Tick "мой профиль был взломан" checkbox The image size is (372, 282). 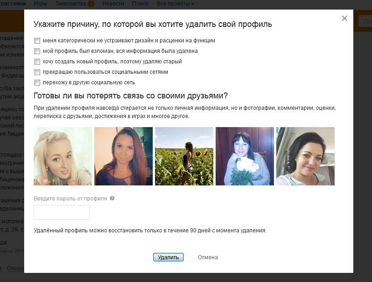[37, 51]
